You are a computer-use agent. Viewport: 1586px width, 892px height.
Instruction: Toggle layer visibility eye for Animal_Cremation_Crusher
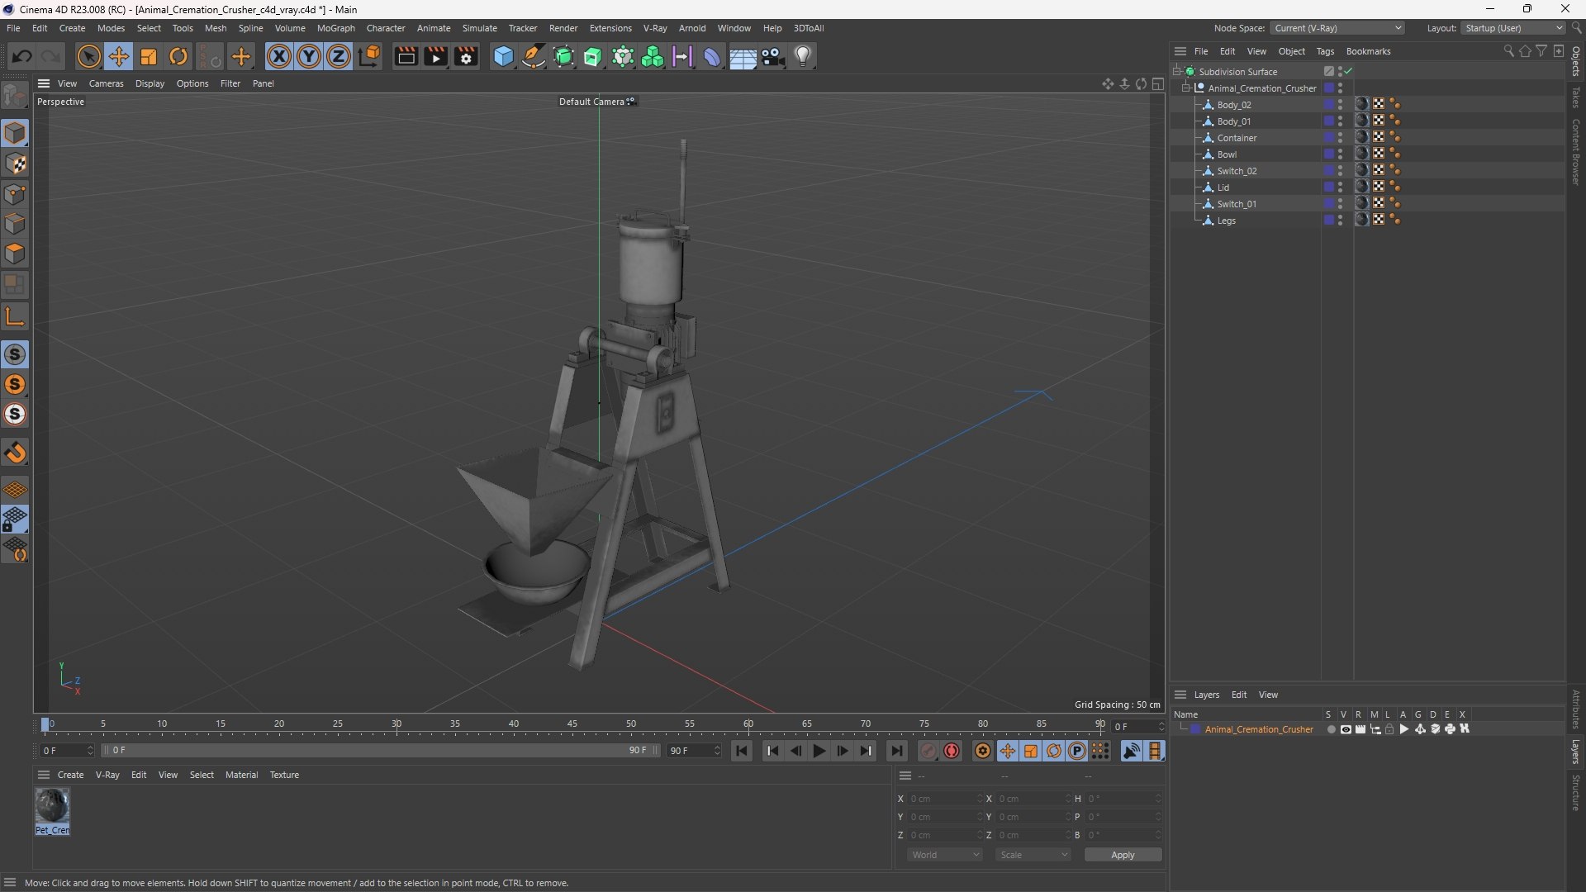click(1346, 729)
